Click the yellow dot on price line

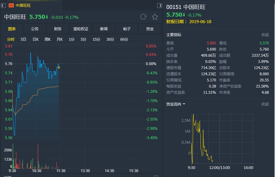[x=59, y=67]
